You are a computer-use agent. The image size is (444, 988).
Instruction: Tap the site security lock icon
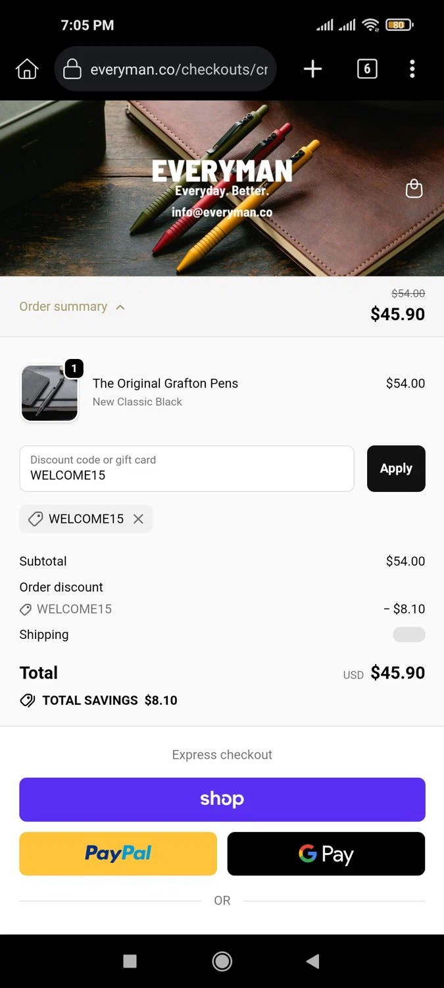point(72,69)
